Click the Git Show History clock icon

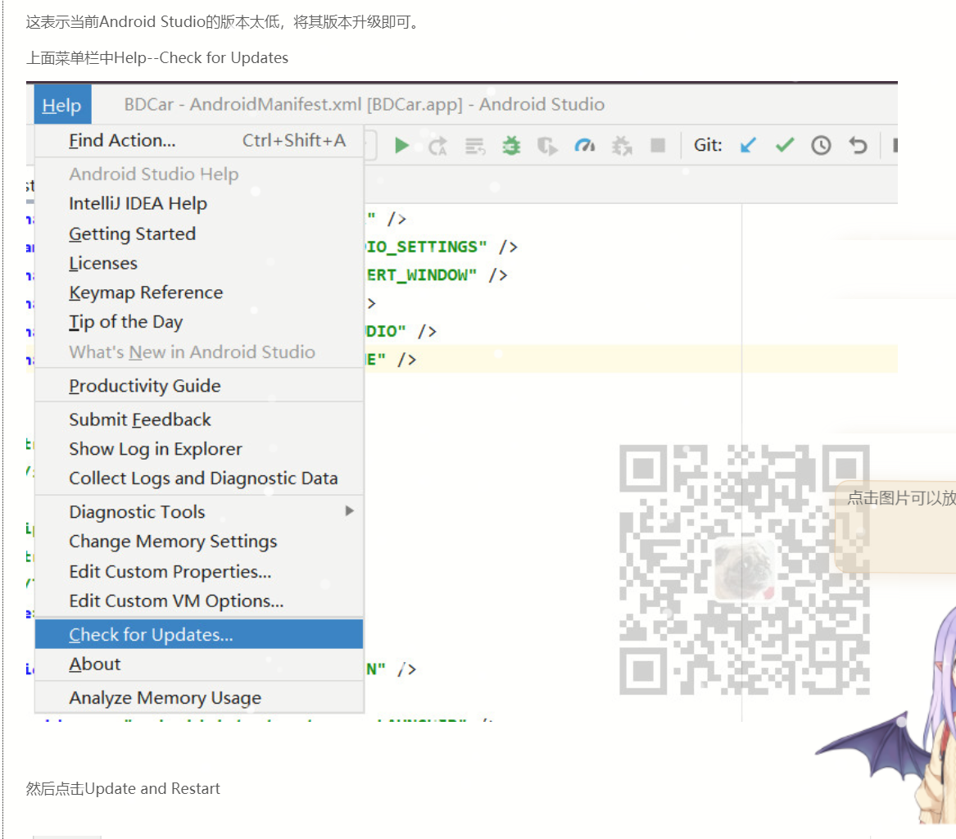point(821,145)
